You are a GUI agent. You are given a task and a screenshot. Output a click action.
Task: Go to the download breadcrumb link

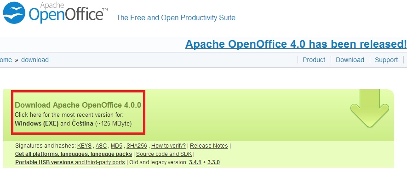click(35, 60)
